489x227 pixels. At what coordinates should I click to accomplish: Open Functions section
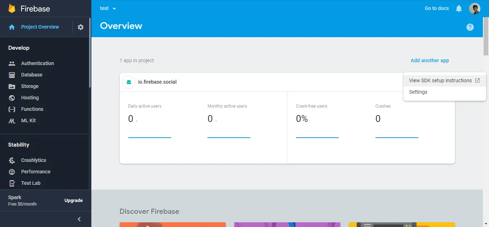point(32,109)
